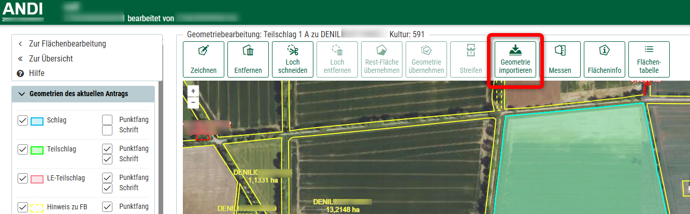
Task: Toggle the LE-Teilschlag layer checkbox
Action: coord(22,178)
